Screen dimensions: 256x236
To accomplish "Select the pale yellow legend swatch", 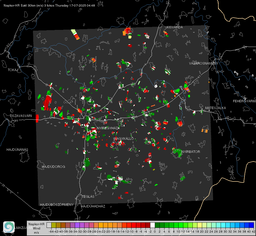I will tap(200, 225).
